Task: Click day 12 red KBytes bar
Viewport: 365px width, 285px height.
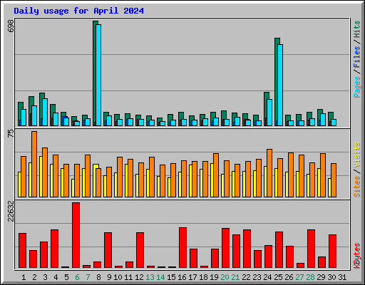Action: (140, 250)
